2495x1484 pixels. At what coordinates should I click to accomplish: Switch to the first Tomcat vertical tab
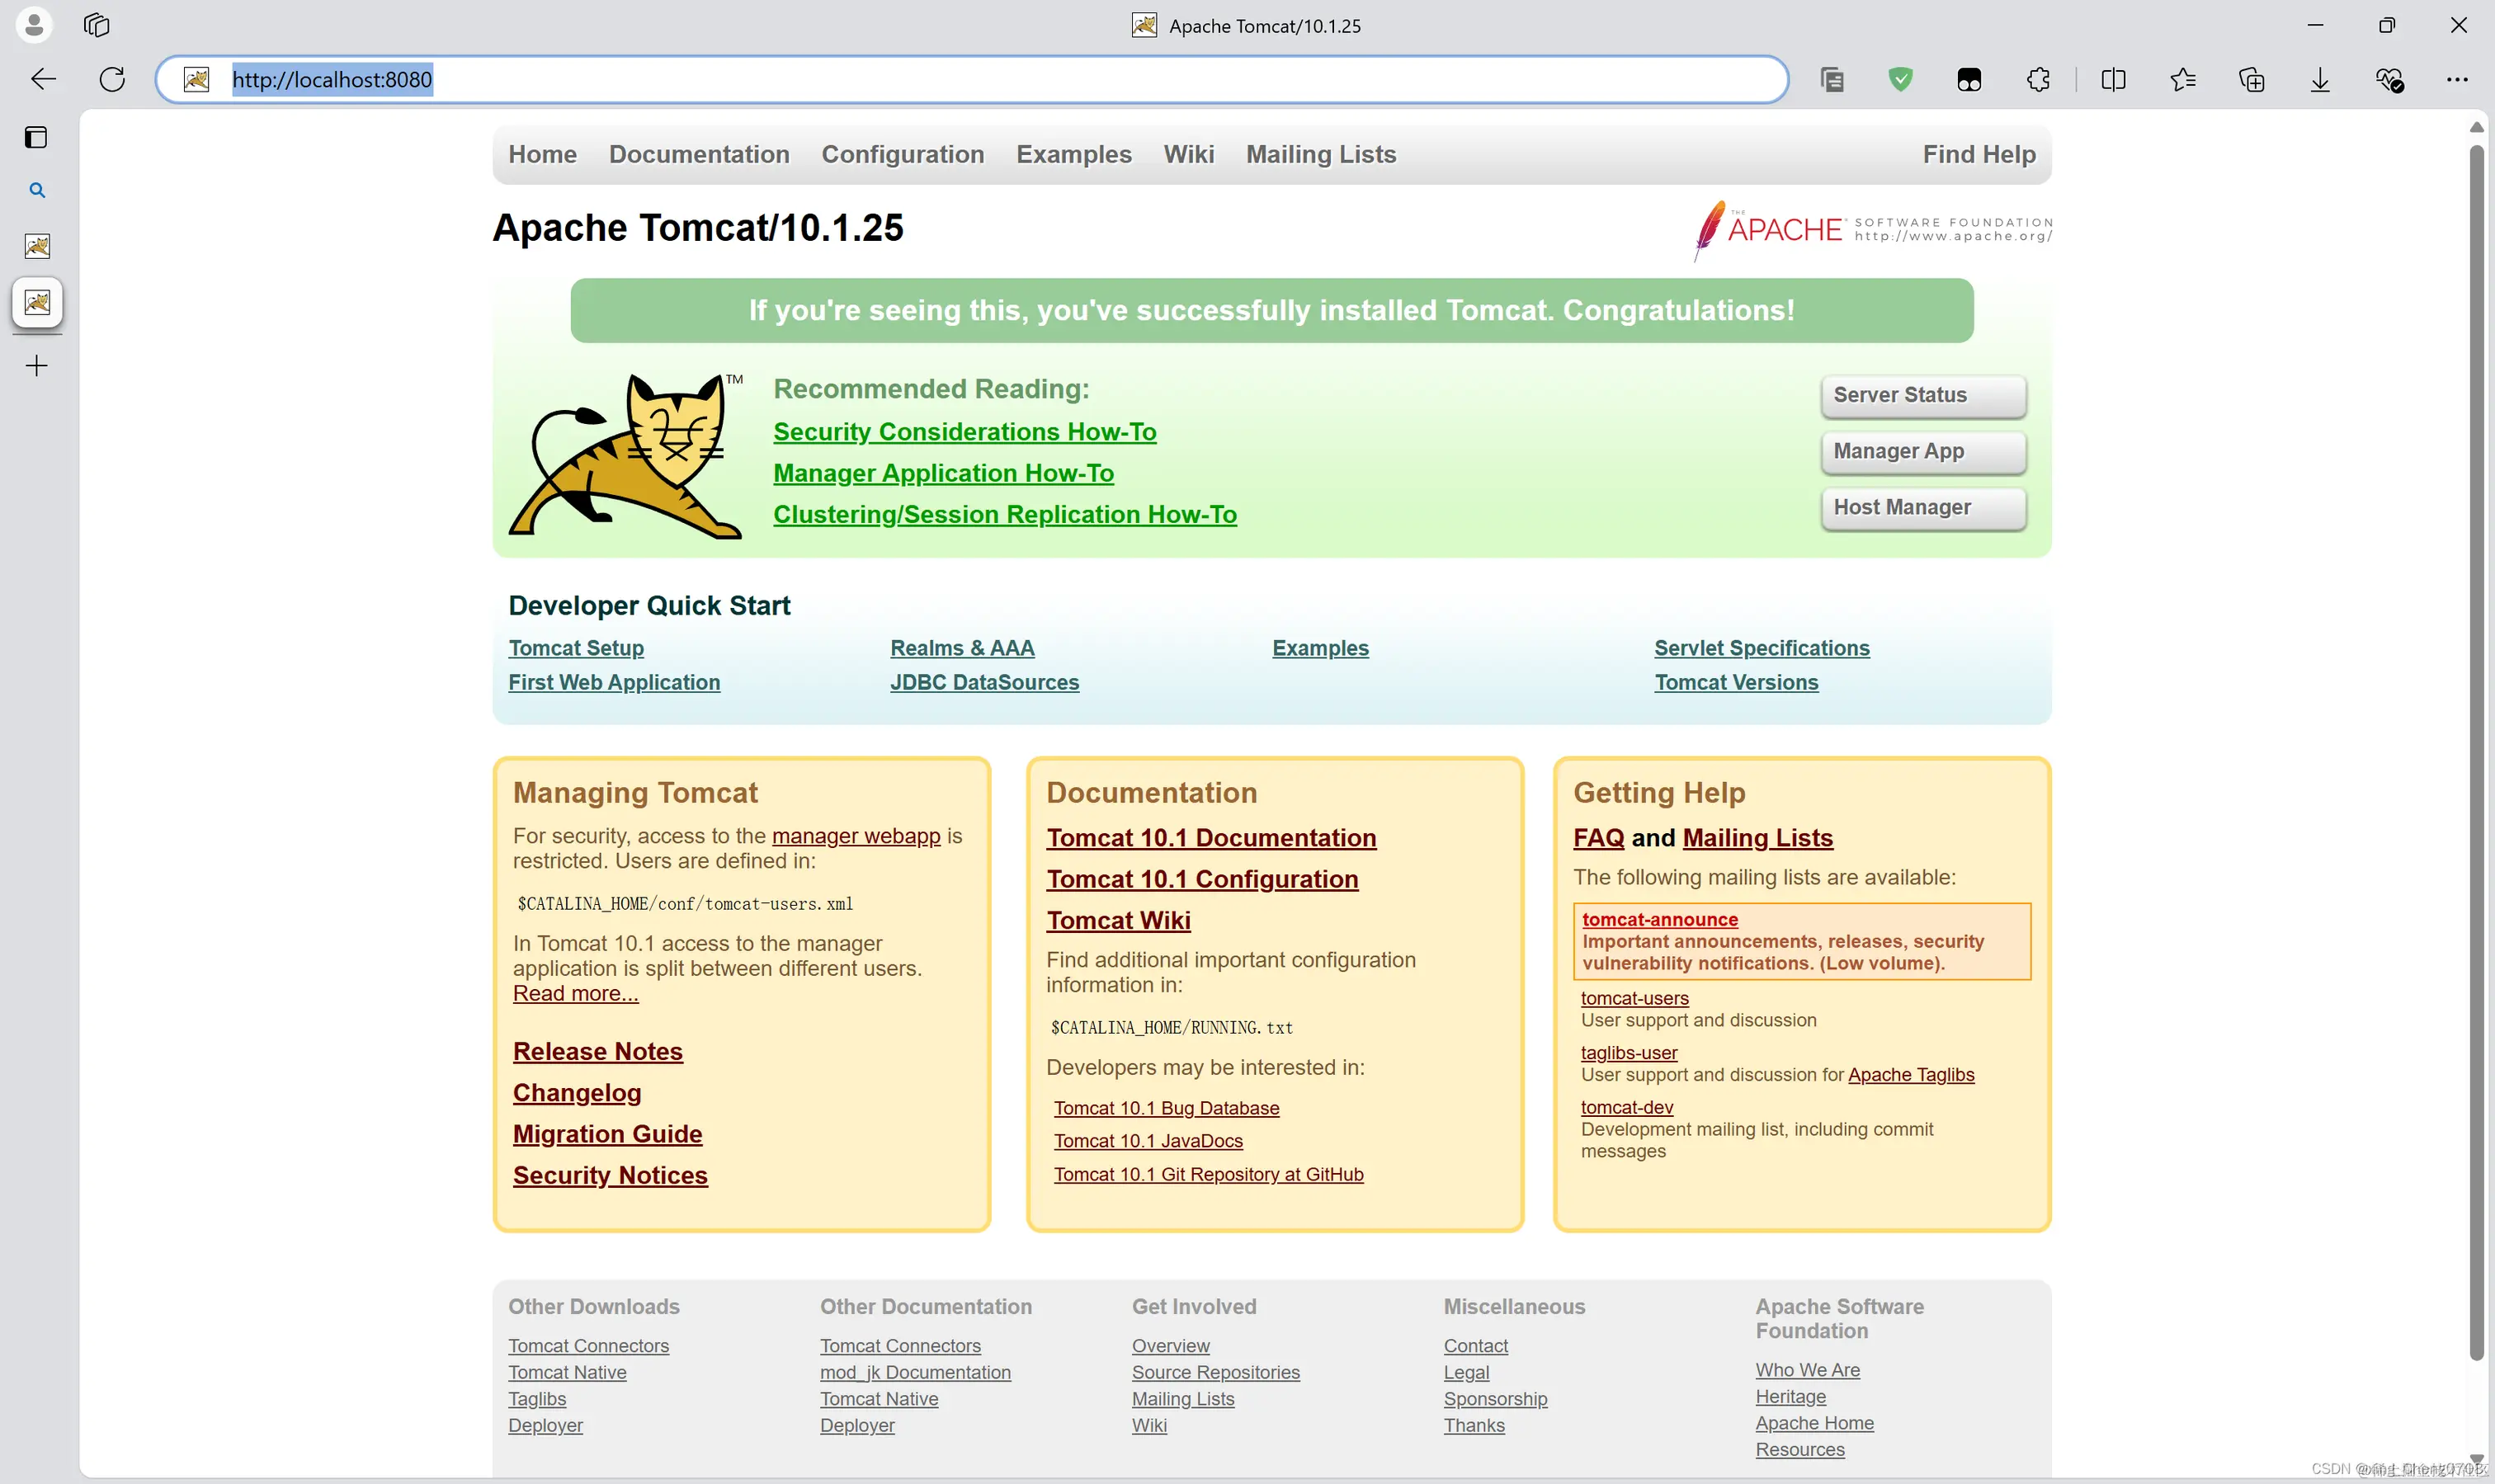(x=37, y=246)
